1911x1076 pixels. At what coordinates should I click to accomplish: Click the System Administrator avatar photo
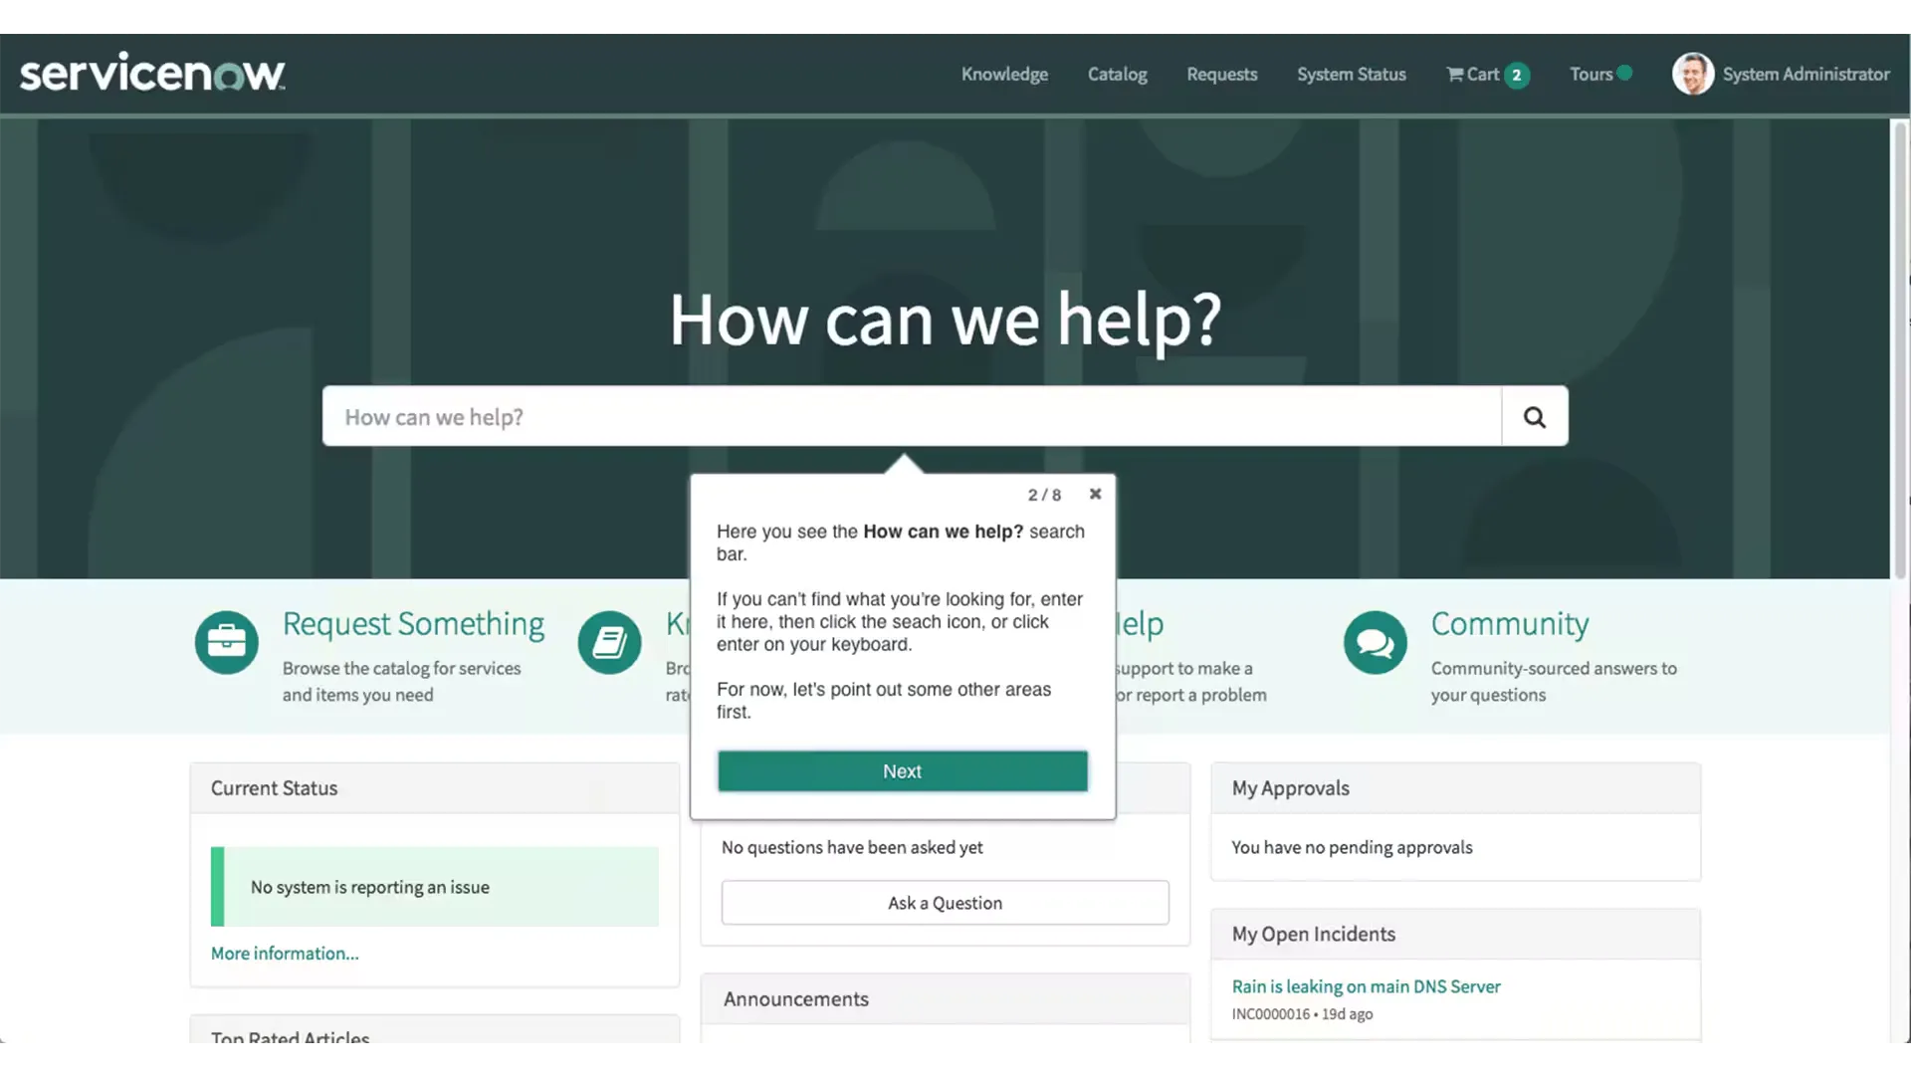pyautogui.click(x=1692, y=74)
